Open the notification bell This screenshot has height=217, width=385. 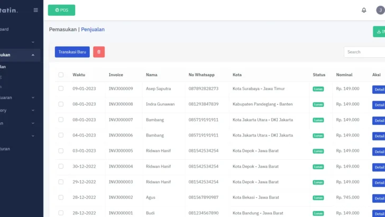pos(364,10)
